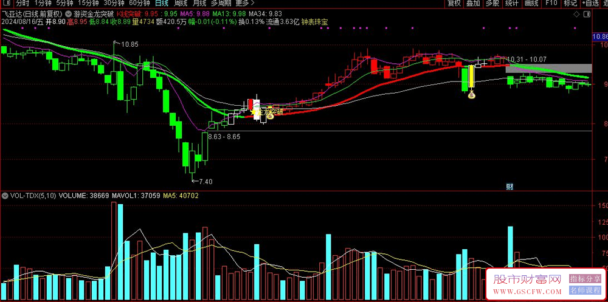This screenshot has width=608, height=302.
Task: Select the 15分钟 period tab
Action: [88, 4]
